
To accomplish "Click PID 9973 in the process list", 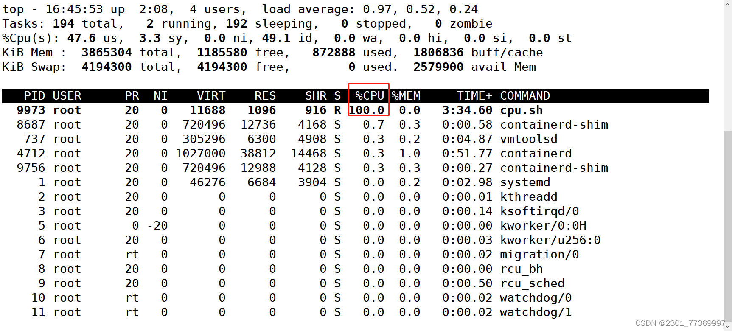I will [31, 110].
